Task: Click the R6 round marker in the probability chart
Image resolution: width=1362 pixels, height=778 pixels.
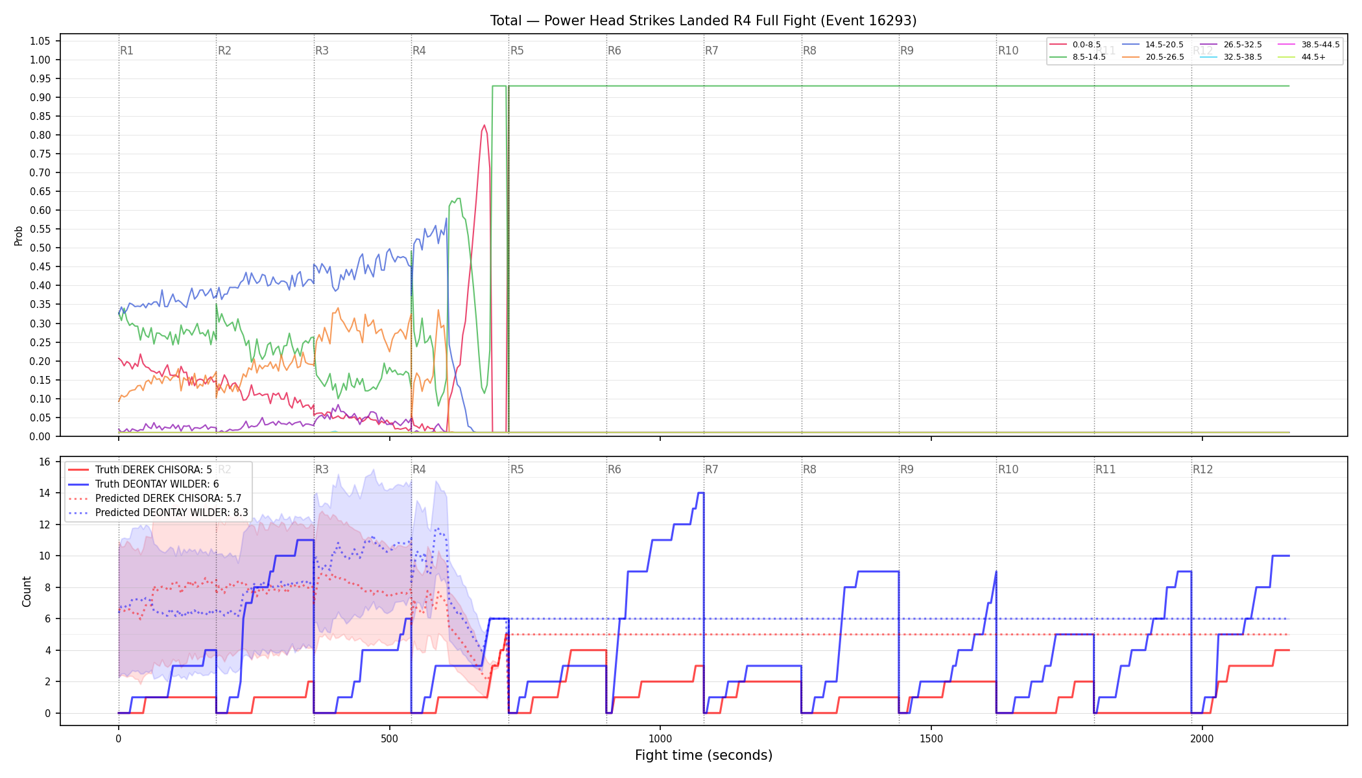Action: pyautogui.click(x=614, y=51)
